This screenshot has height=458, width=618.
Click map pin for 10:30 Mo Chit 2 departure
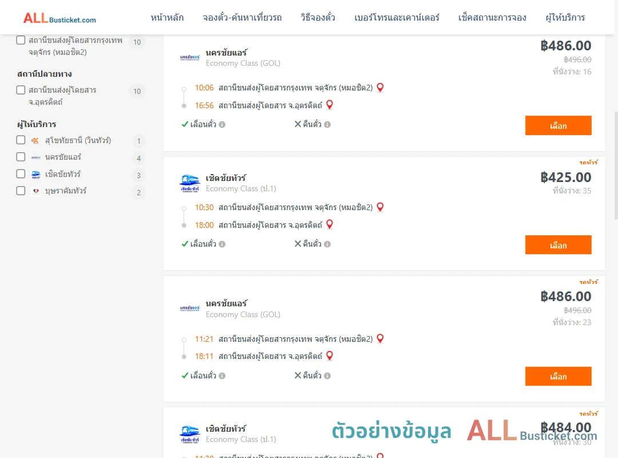pyautogui.click(x=380, y=207)
